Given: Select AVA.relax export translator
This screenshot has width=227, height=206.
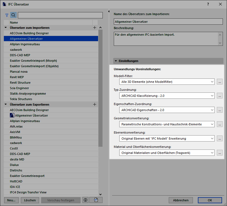Looking at the screenshot, I should point(51,126).
